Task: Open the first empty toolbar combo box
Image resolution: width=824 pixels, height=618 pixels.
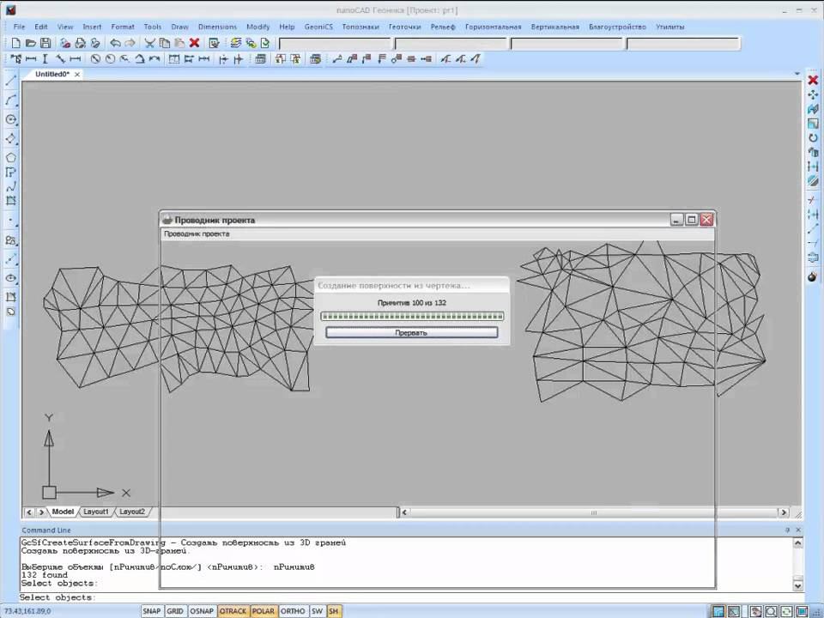Action: click(335, 44)
